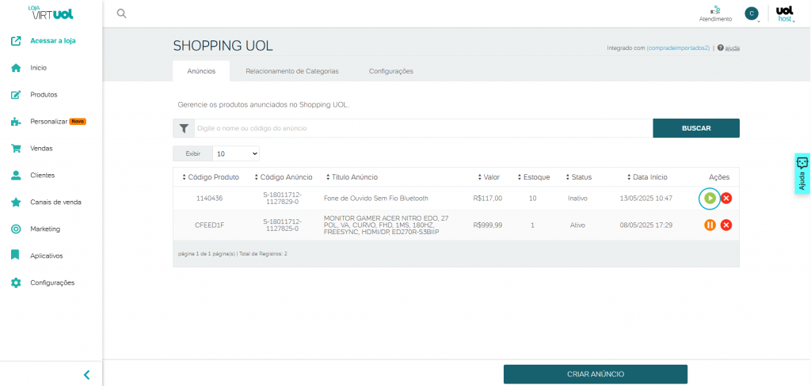Click the Inativo status cell
This screenshot has height=386, width=811.
(x=577, y=198)
